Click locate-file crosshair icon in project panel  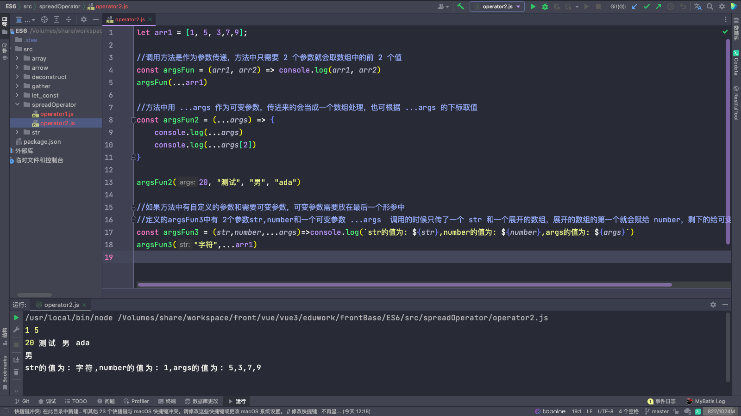click(x=44, y=19)
